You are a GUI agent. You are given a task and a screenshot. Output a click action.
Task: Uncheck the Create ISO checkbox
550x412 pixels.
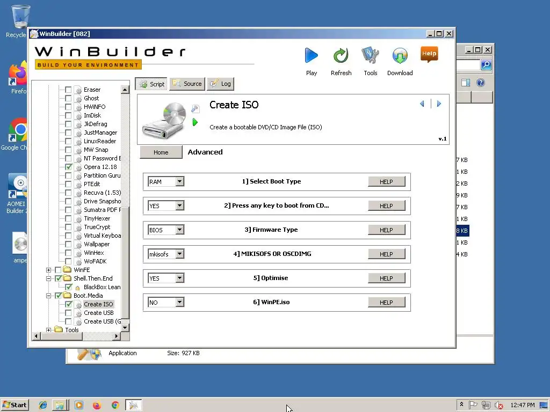68,304
